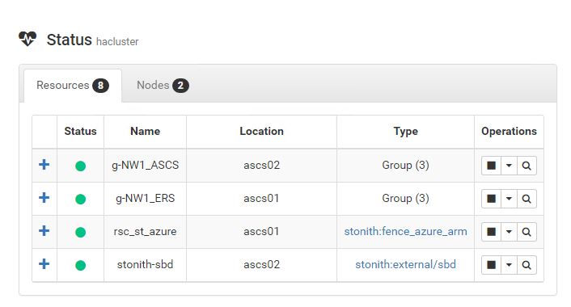Stop the g-NW1_ASCS resource
571x307 pixels.
[x=491, y=166]
